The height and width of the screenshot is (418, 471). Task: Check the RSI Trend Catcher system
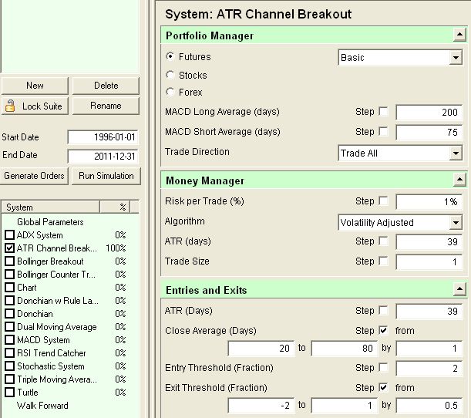point(9,352)
